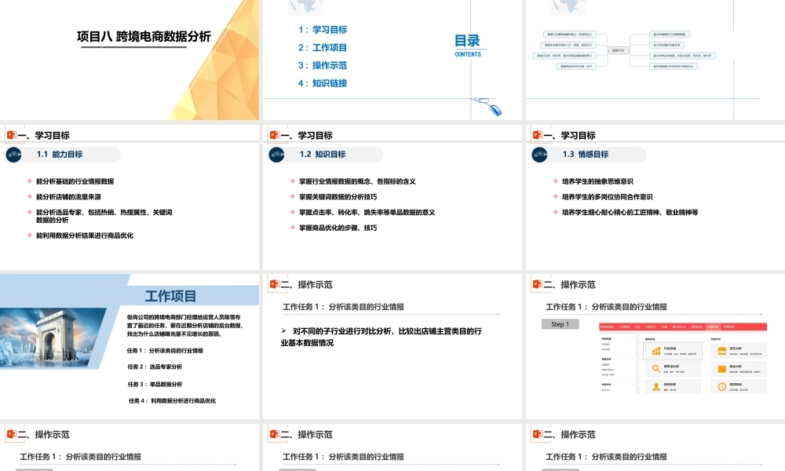Click the world map graphic on the 目录 slide

[304, 8]
